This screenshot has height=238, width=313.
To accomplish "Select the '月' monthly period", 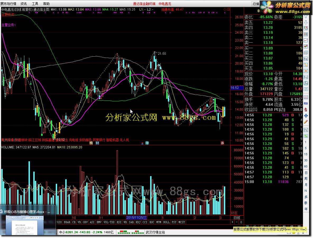I will 306,185.
